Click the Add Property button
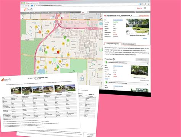The image size is (181, 137). click(142, 60)
